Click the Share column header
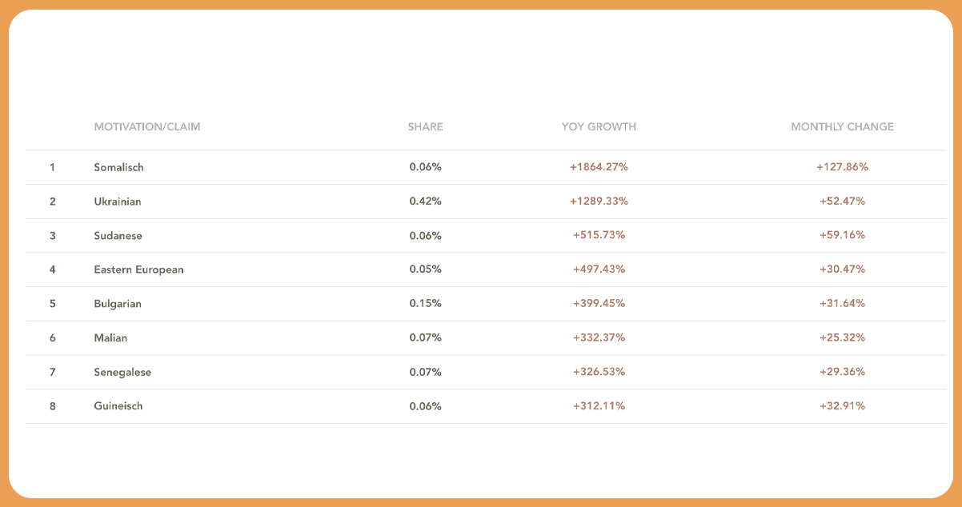 [x=425, y=127]
